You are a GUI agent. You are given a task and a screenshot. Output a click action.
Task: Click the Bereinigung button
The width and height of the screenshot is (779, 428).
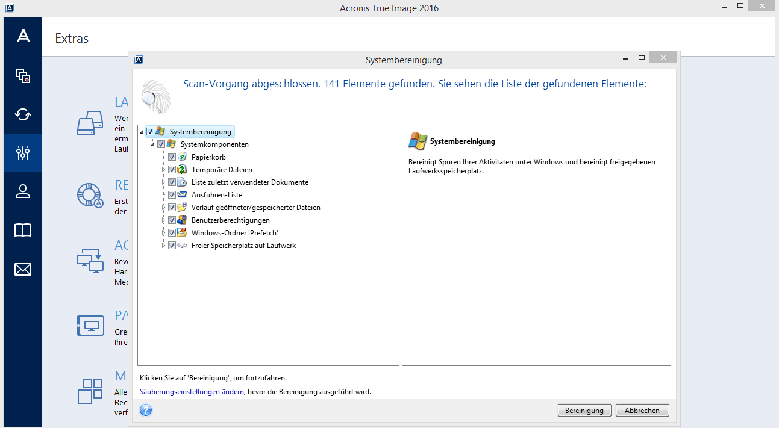point(584,411)
